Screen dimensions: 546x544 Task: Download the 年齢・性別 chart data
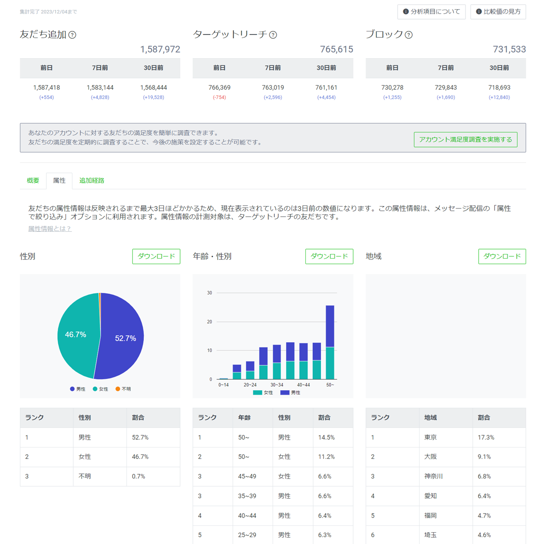pos(329,256)
